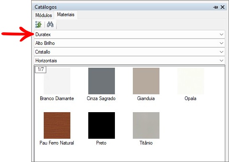Open the binoculars search icon

50,25
